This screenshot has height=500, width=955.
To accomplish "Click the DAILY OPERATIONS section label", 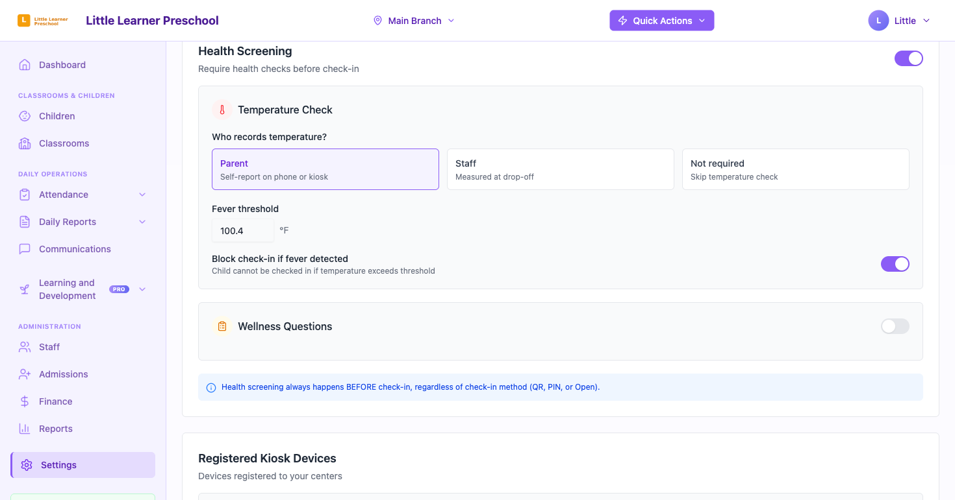I will pyautogui.click(x=53, y=174).
